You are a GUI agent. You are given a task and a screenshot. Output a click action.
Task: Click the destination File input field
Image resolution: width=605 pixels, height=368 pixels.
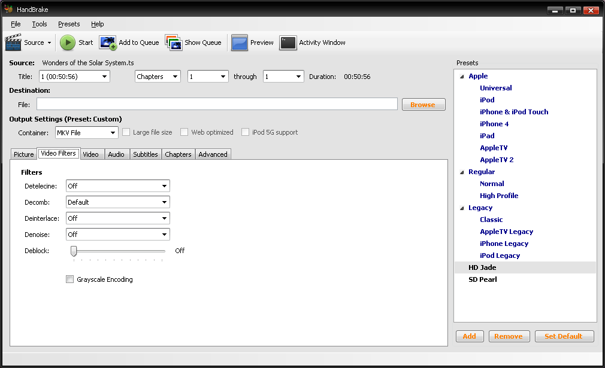pos(217,104)
